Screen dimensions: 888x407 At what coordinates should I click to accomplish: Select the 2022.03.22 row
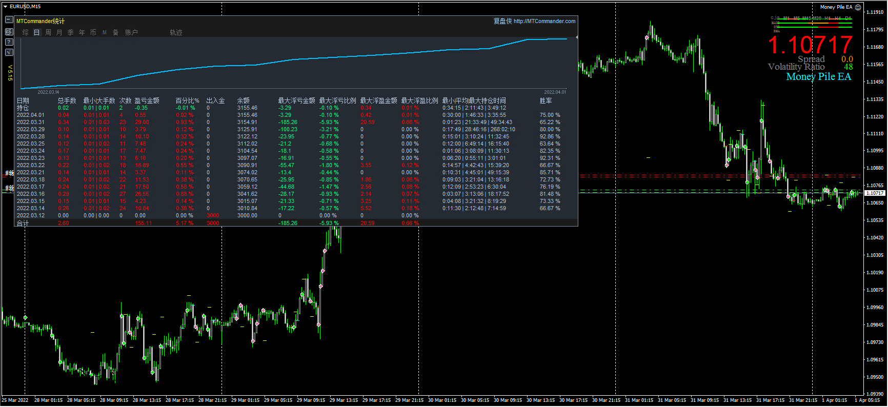[296, 165]
